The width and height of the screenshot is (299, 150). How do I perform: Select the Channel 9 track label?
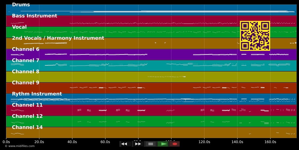click(x=26, y=83)
